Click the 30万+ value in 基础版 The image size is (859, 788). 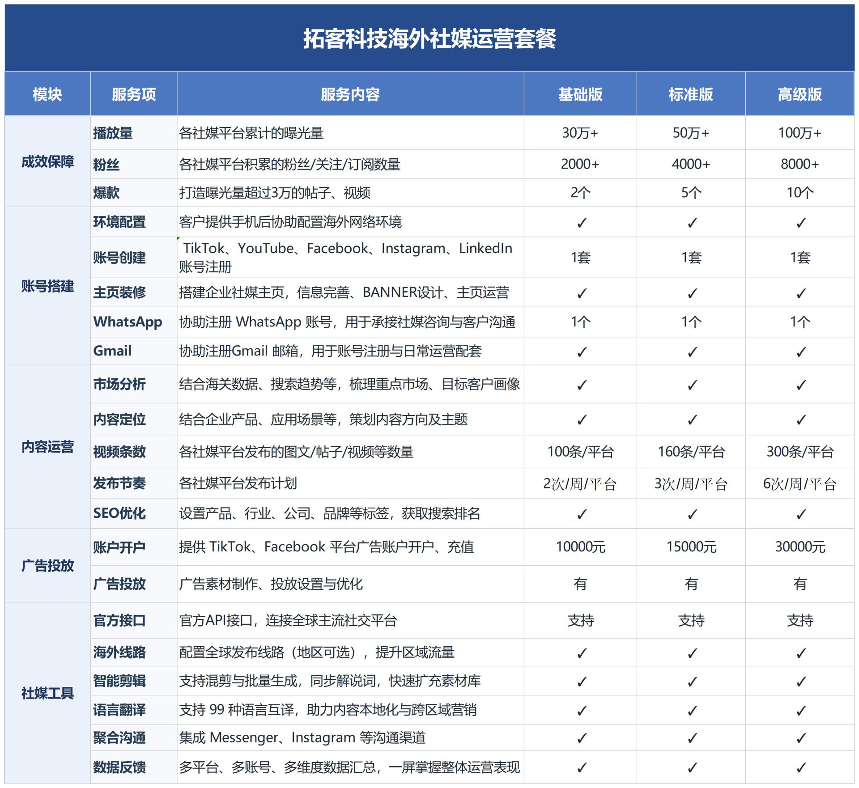pos(580,133)
